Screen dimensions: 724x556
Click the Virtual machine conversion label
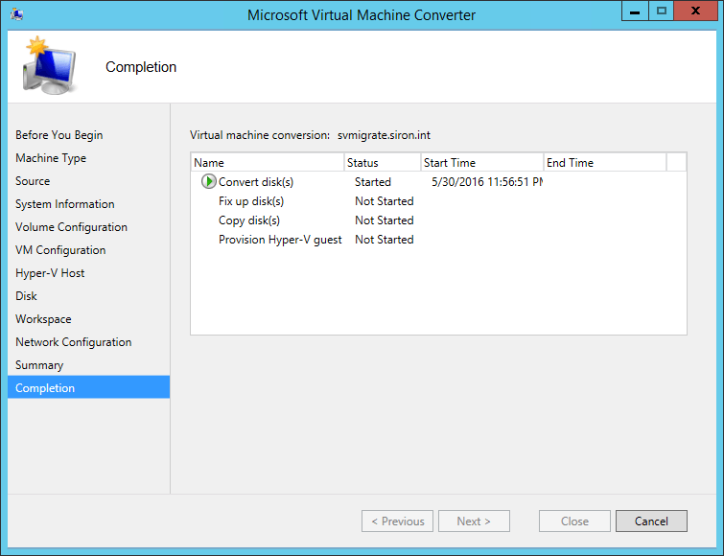click(x=260, y=135)
